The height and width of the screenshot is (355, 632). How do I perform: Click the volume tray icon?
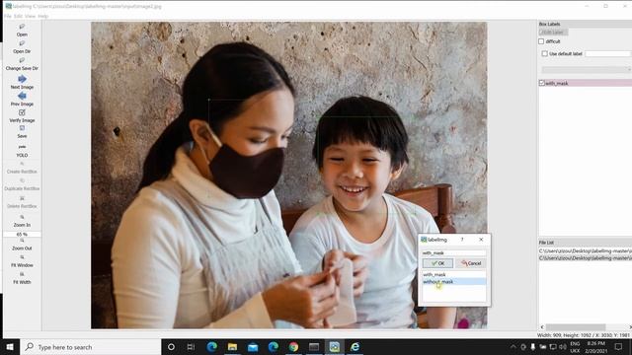[x=563, y=346]
